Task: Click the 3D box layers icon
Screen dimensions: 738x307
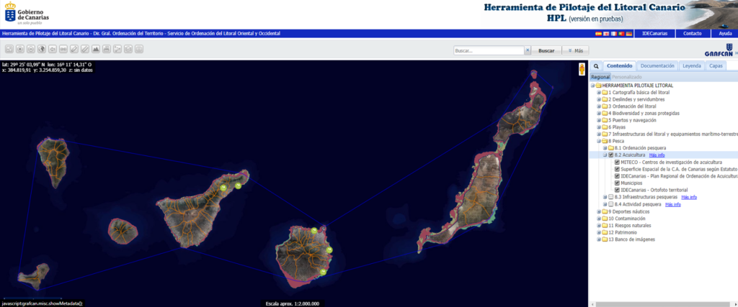Action: pyautogui.click(x=128, y=49)
